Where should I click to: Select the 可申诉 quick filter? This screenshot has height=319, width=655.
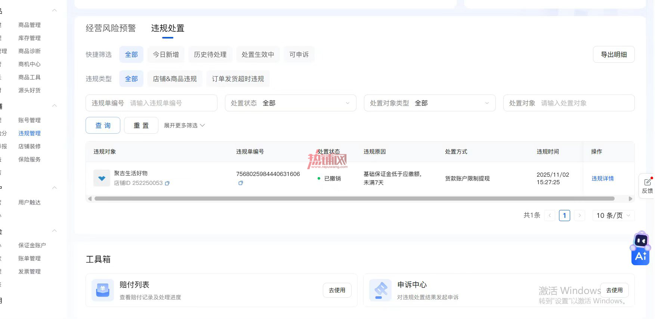(299, 55)
